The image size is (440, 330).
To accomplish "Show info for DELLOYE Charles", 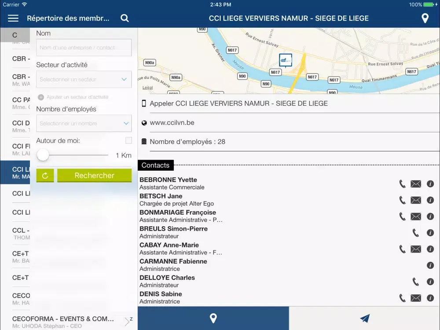I will (x=430, y=282).
